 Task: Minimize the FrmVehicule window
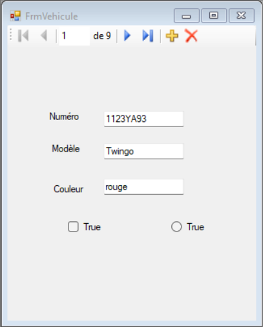coord(186,15)
